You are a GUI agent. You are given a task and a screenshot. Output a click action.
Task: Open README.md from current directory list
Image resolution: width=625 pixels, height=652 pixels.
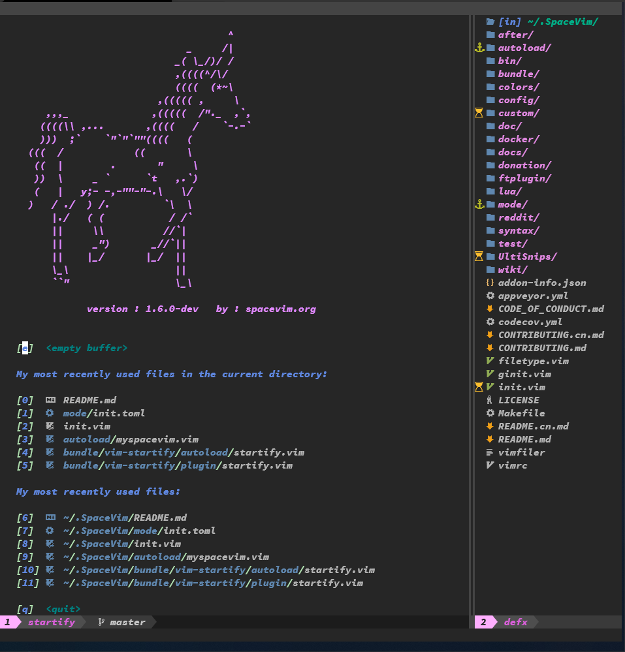[x=89, y=400]
